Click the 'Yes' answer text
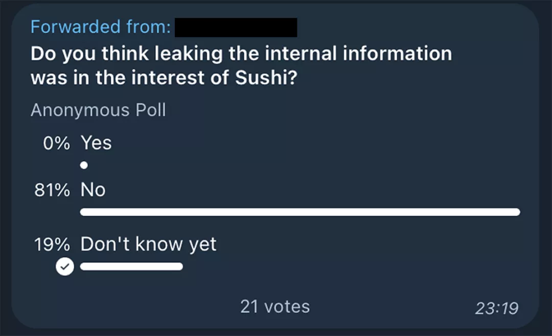The image size is (552, 336). 96,143
